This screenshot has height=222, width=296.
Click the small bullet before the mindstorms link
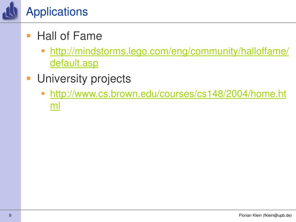coord(43,51)
